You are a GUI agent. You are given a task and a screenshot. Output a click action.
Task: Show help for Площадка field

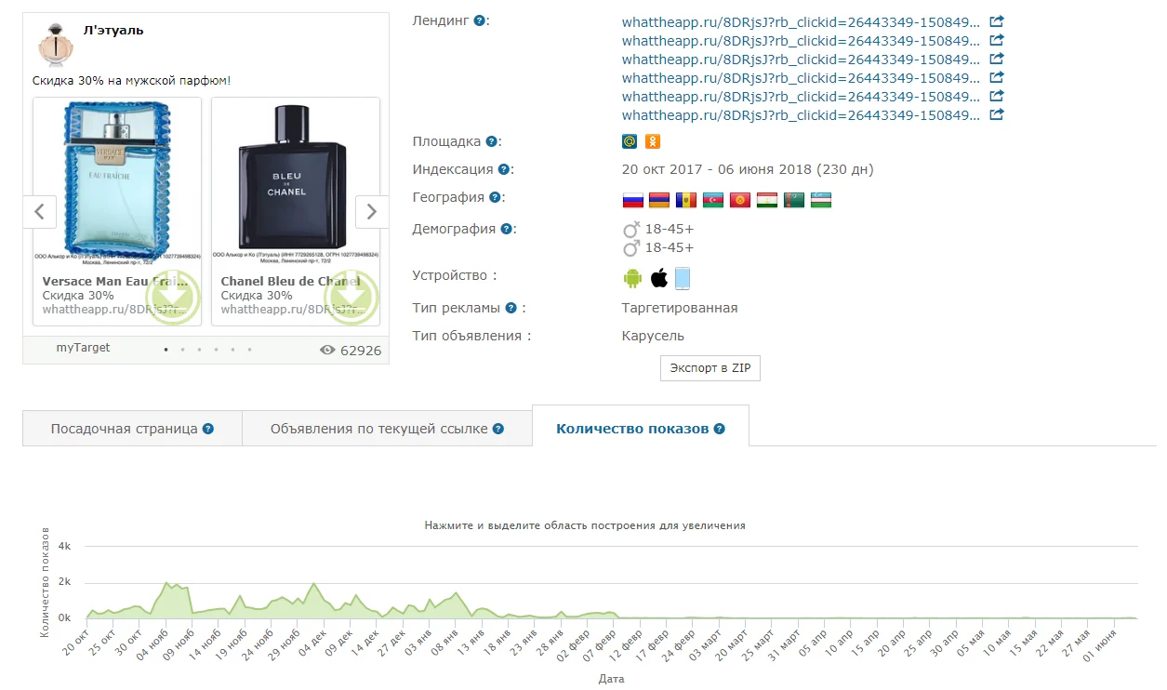(491, 141)
